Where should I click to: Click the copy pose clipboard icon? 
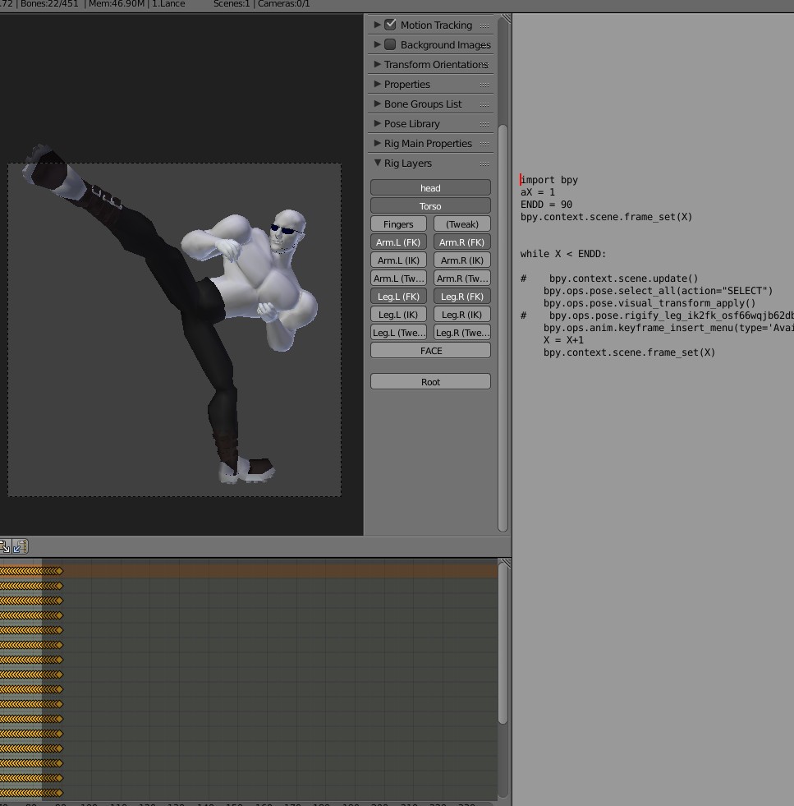6,546
